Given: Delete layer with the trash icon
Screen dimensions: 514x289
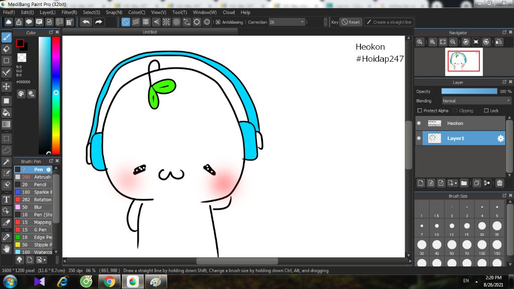Looking at the screenshot, I should coord(499,183).
